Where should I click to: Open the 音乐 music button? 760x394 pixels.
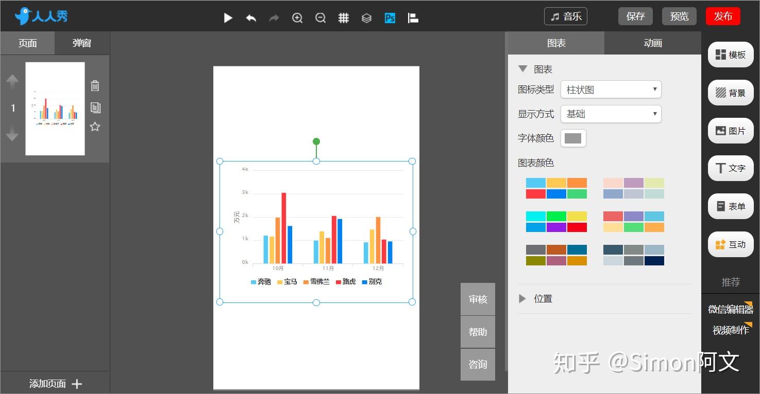click(x=566, y=16)
